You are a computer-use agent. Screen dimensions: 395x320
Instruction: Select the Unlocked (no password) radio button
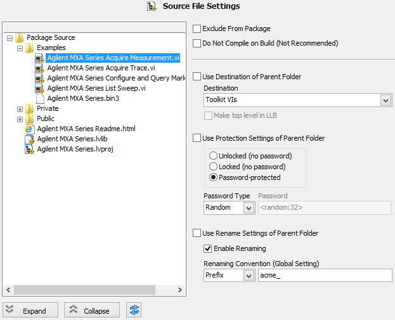click(213, 156)
